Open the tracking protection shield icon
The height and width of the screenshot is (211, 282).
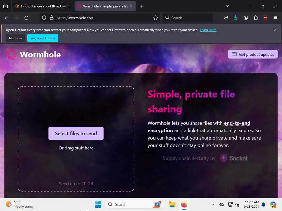44,18
